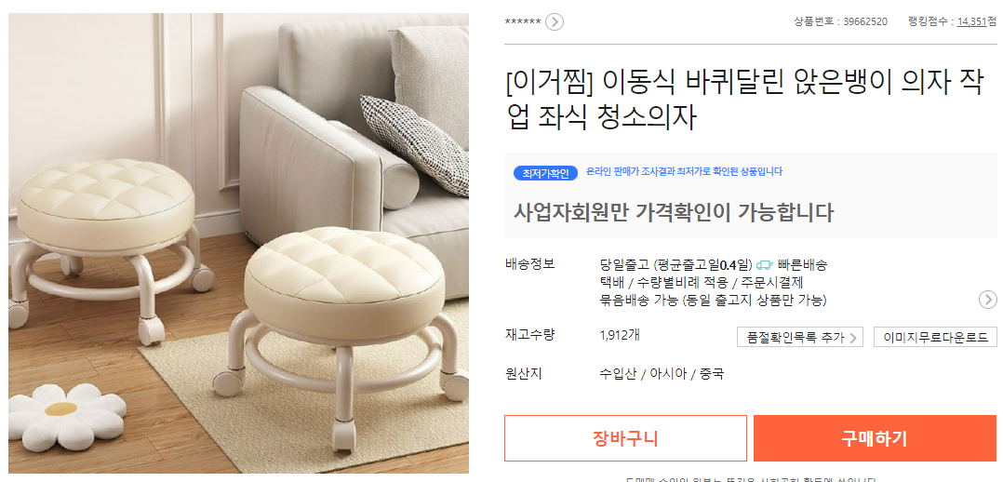The width and height of the screenshot is (1003, 482).
Task: Click the 최저가확인 badge
Action: click(545, 173)
